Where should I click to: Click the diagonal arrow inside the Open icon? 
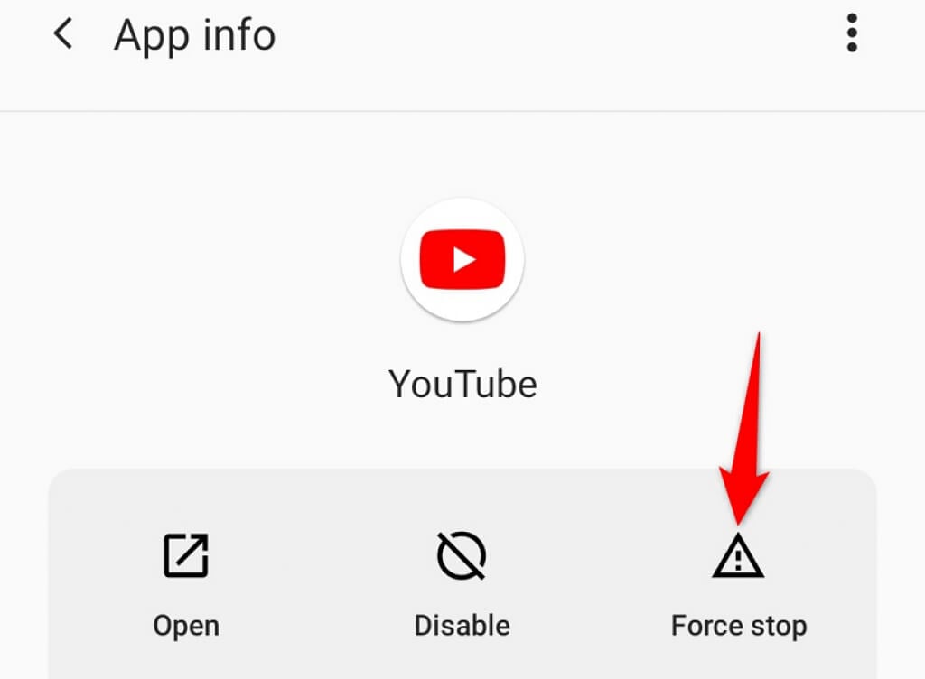click(x=192, y=549)
